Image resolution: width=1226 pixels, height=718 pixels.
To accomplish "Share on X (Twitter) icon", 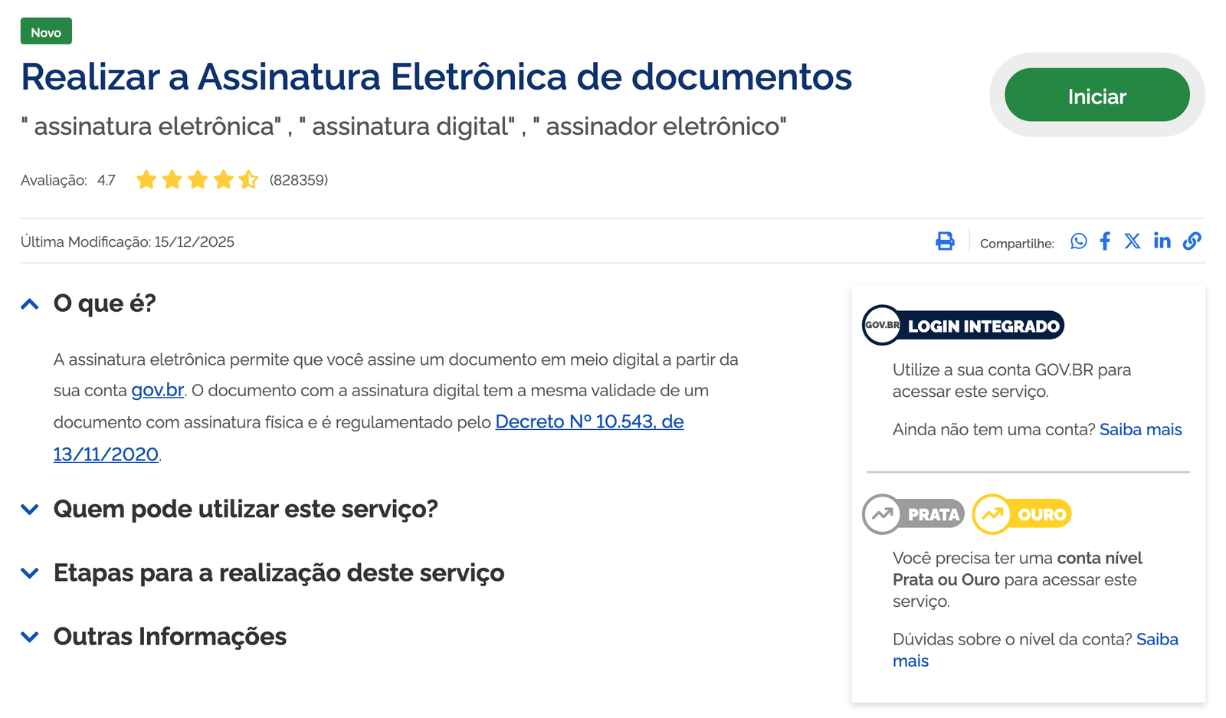I will 1133,241.
